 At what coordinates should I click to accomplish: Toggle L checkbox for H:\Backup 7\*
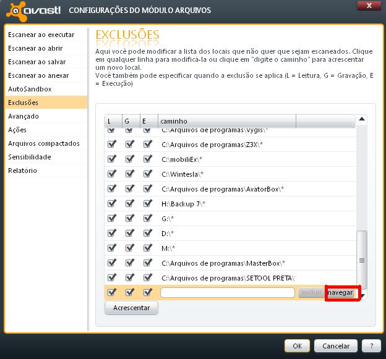pos(112,203)
